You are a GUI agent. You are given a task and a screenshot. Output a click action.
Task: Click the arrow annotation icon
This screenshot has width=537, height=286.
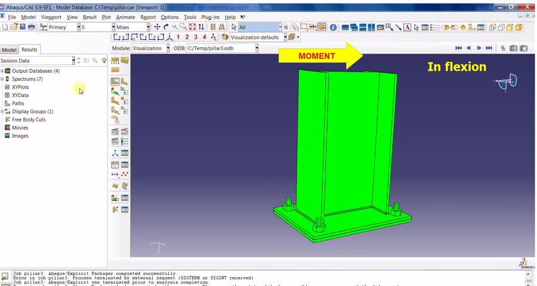tap(399, 27)
